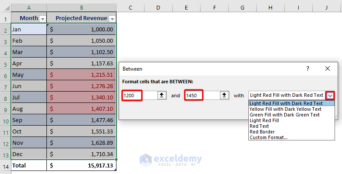Select column A header
The width and height of the screenshot is (342, 174).
pyautogui.click(x=29, y=8)
